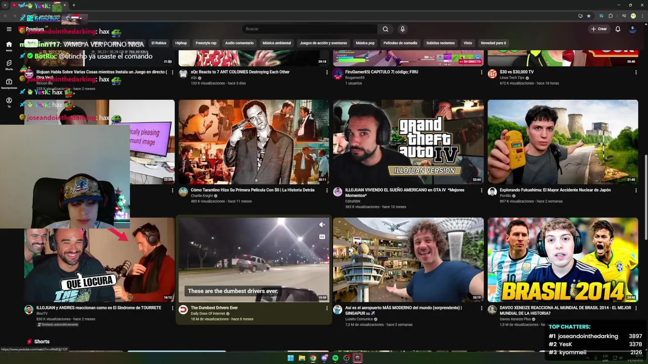Open the YouTube account avatar menu
The height and width of the screenshot is (364, 648).
632,29
